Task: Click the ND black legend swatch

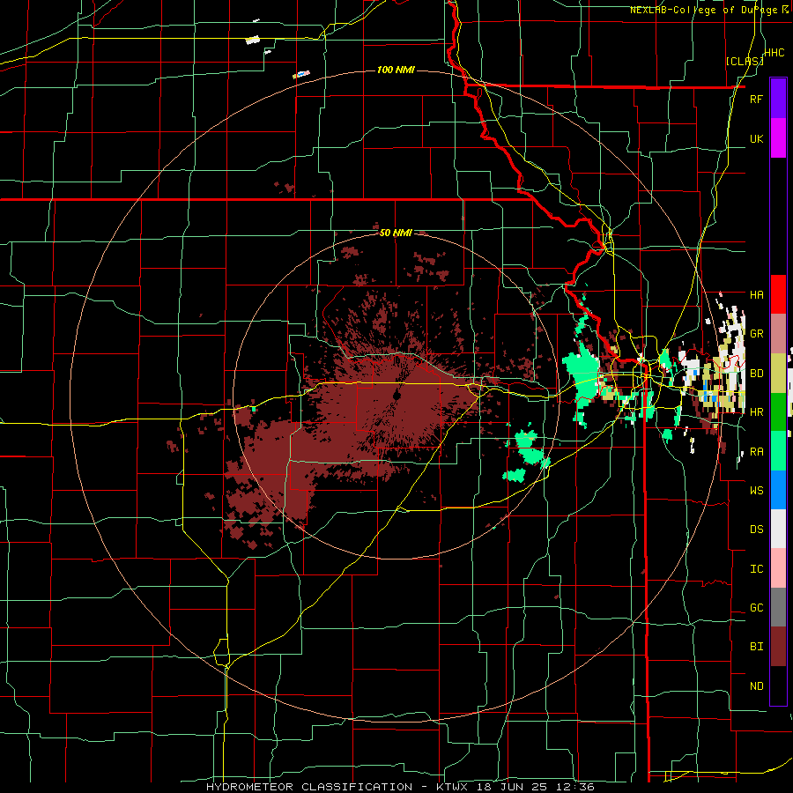Action: point(778,686)
